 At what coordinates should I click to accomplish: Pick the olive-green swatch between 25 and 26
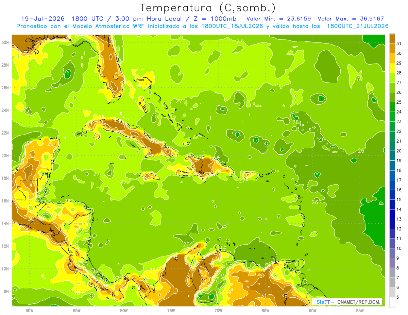(392, 97)
